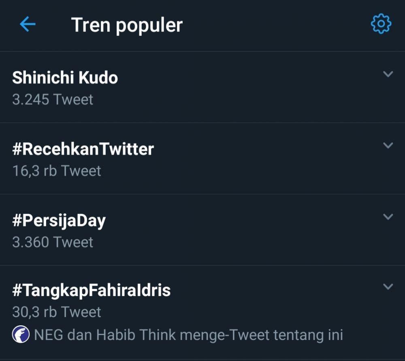Expand the chevron next to #PersijaDay
Viewport: 405px width, 361px height.
[x=388, y=217]
